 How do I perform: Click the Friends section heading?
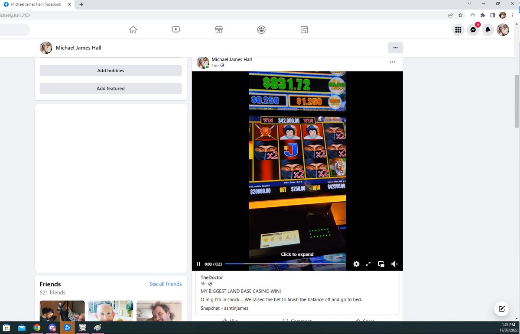point(50,284)
